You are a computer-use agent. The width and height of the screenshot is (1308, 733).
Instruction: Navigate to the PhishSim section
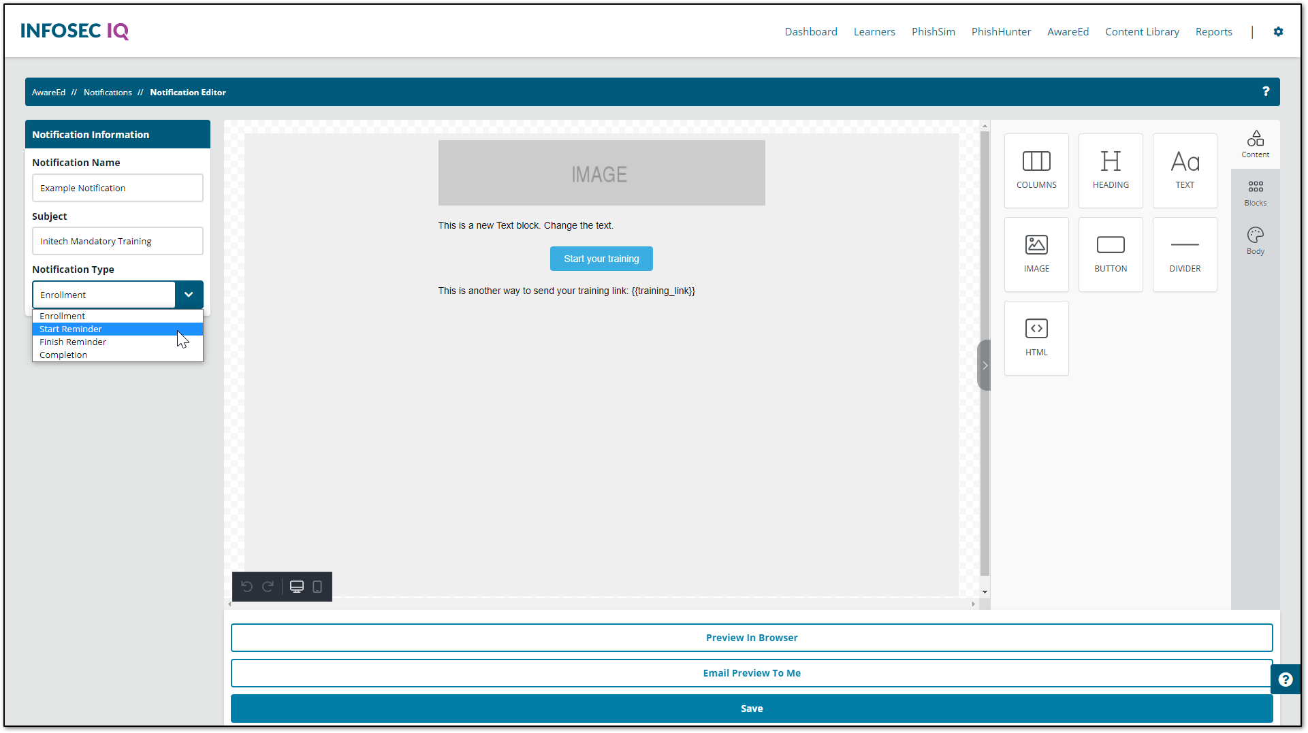tap(933, 31)
